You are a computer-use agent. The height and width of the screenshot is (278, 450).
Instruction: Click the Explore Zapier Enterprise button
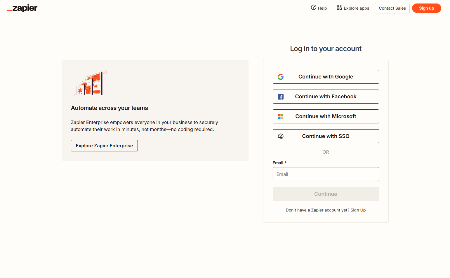(x=104, y=145)
